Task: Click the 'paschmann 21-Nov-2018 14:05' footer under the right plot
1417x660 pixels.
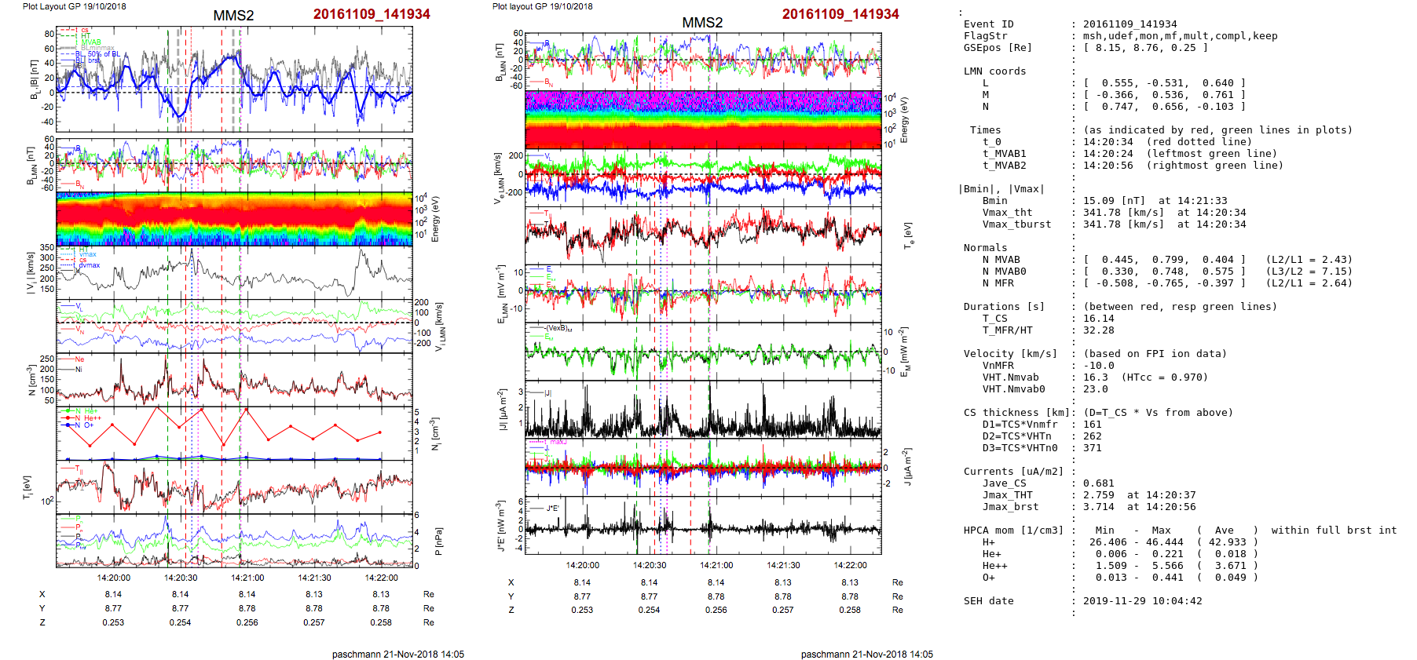Action: click(x=866, y=654)
